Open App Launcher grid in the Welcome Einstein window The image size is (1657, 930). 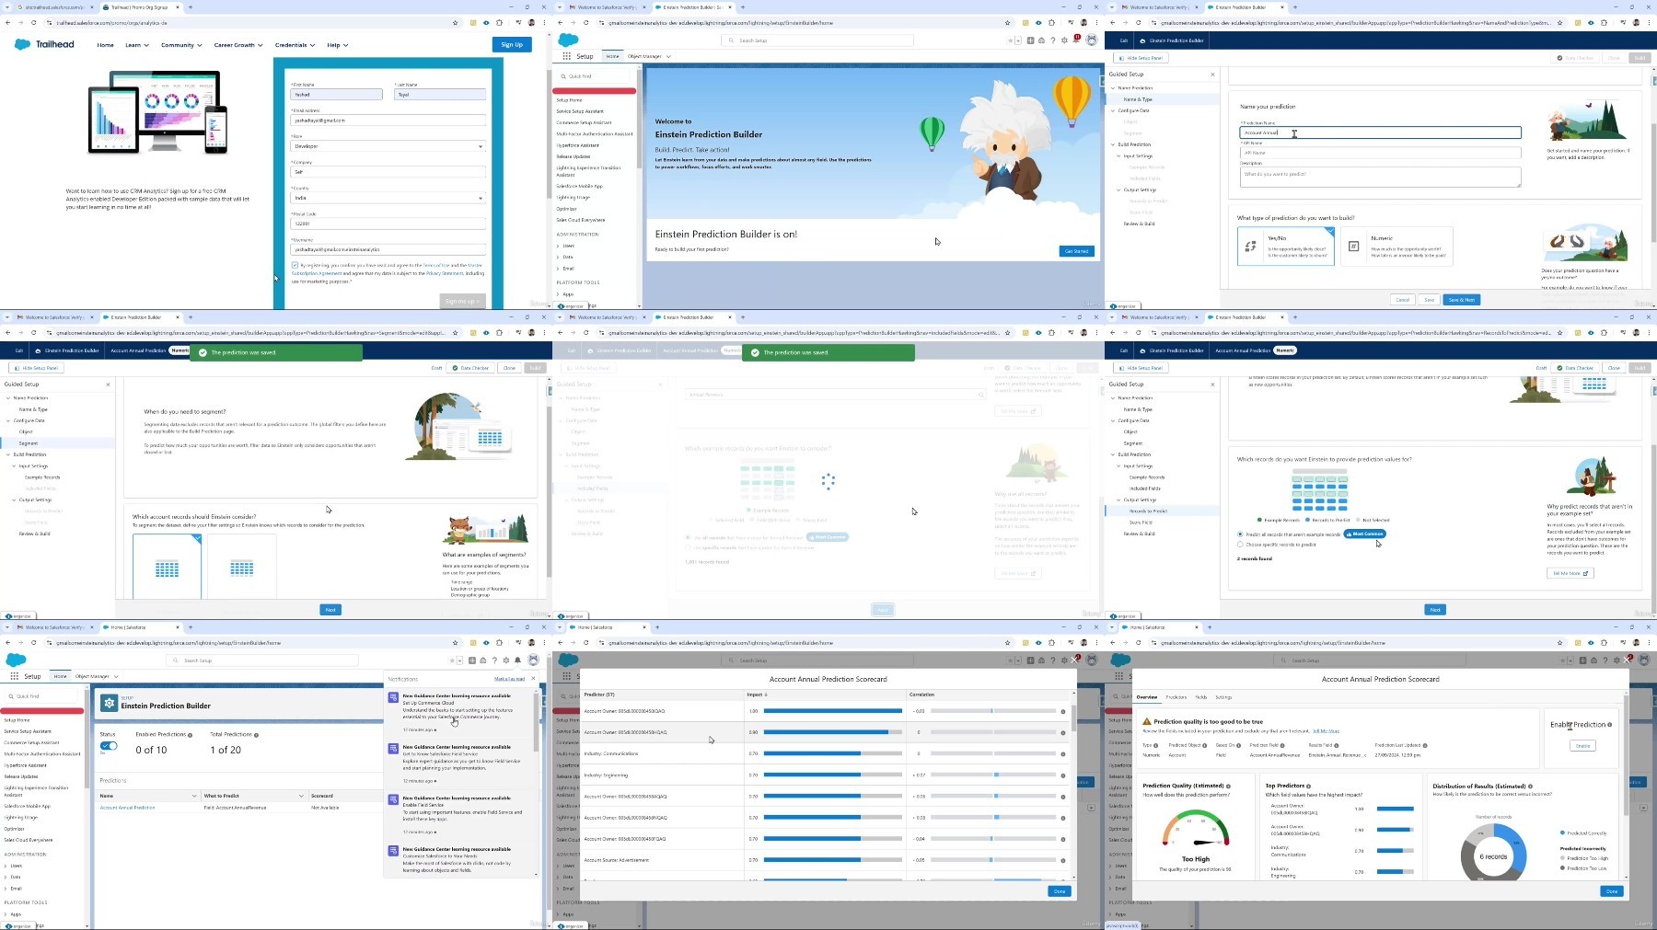(x=567, y=56)
